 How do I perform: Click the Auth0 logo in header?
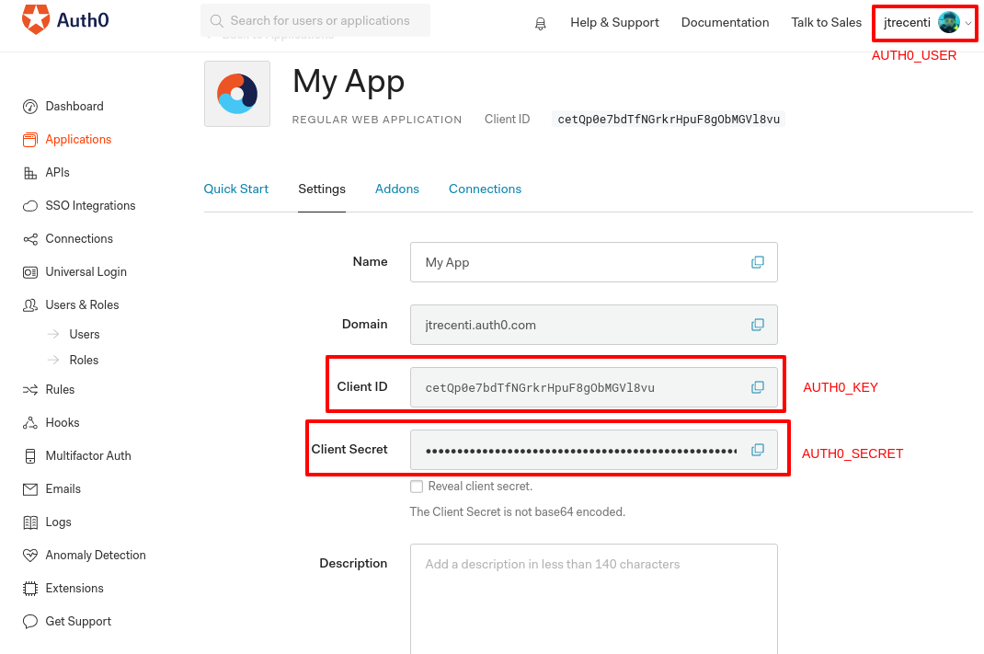click(x=65, y=19)
